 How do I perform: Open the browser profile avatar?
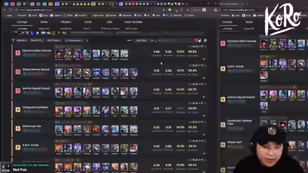coord(204,10)
